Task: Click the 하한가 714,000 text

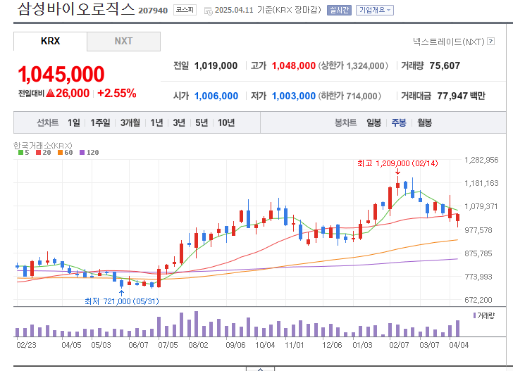Action: (x=350, y=96)
